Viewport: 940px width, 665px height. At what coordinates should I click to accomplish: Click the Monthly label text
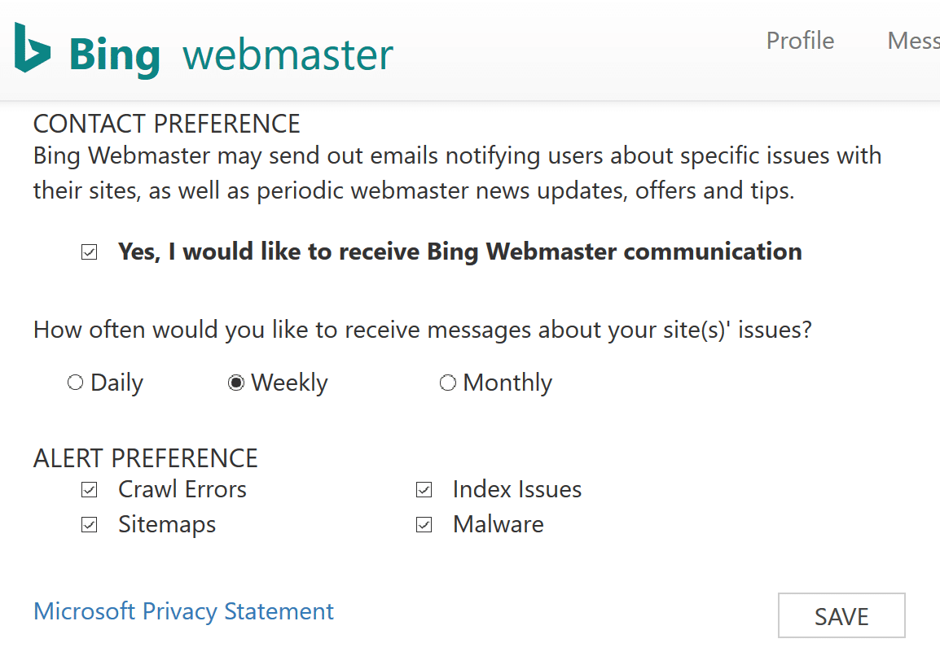click(507, 383)
